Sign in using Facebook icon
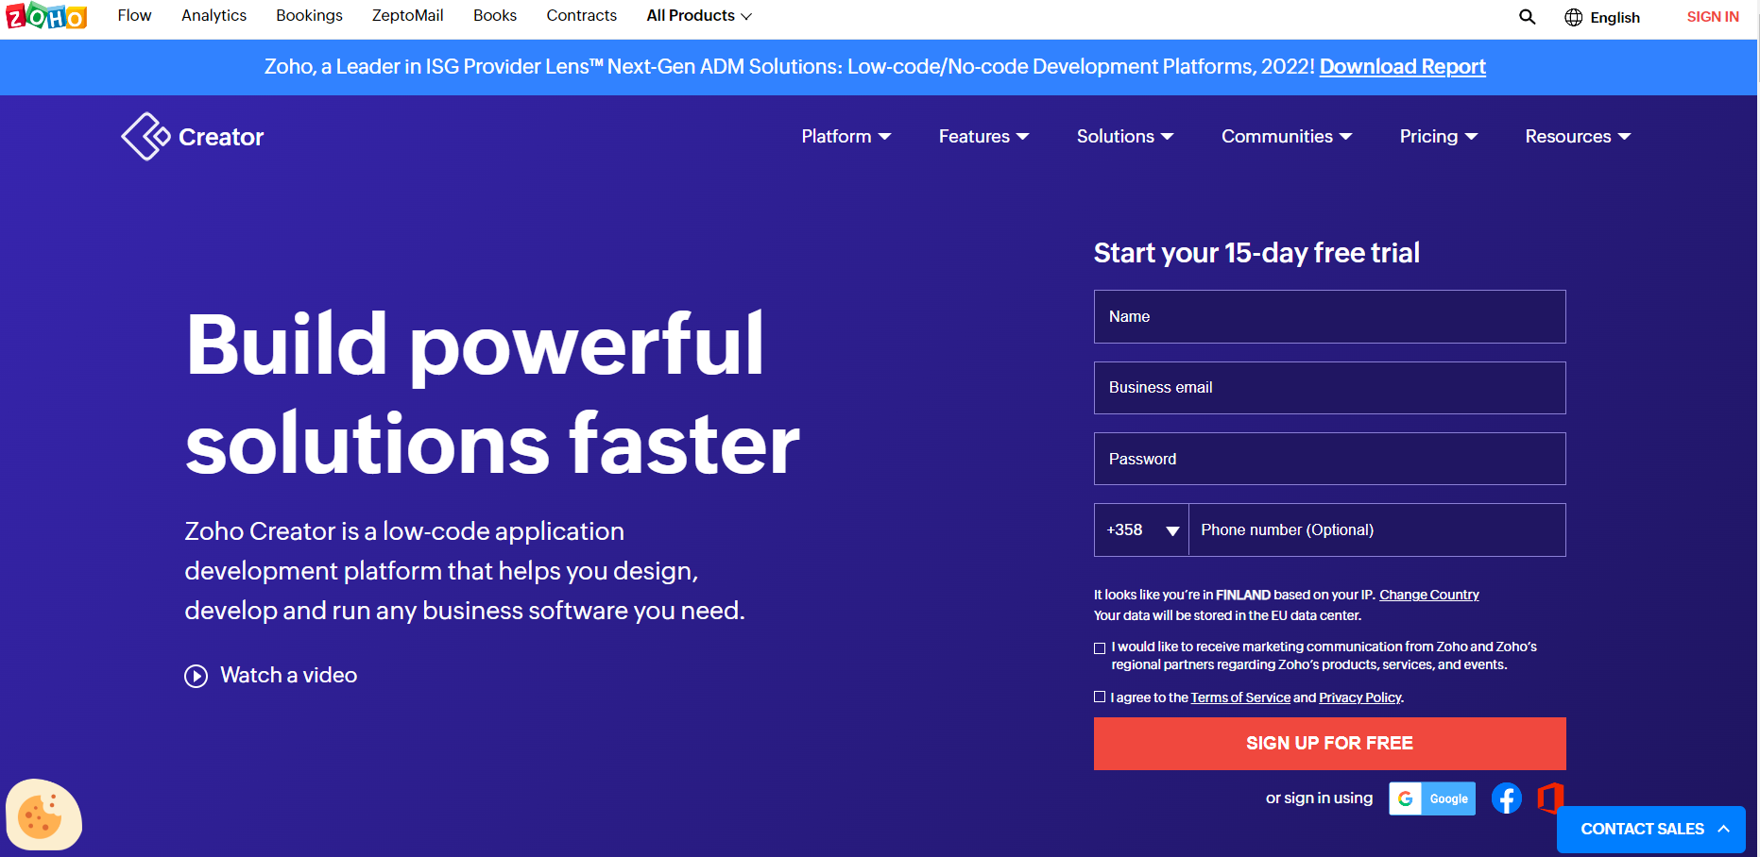Viewport: 1760px width, 857px height. (x=1507, y=798)
